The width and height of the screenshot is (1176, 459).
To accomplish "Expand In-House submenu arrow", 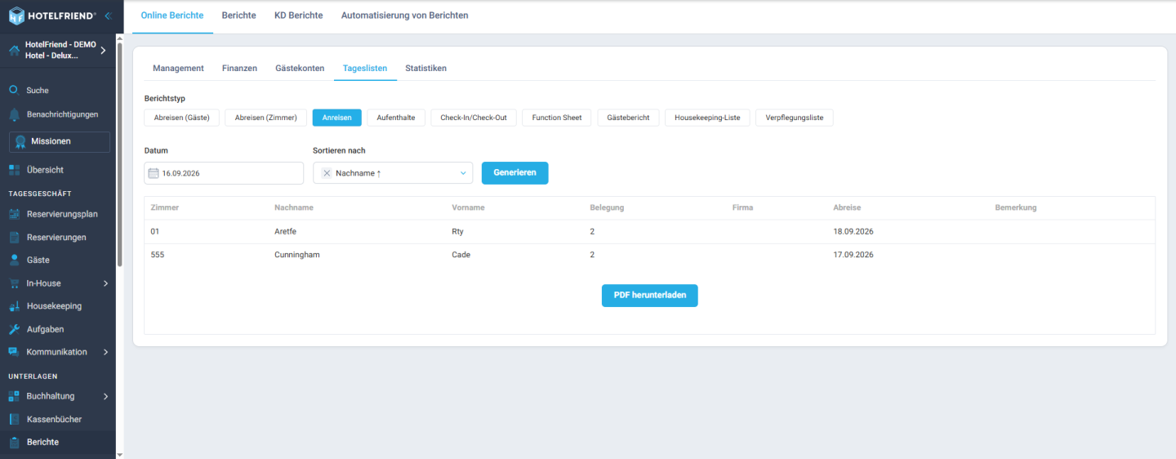I will coord(106,283).
